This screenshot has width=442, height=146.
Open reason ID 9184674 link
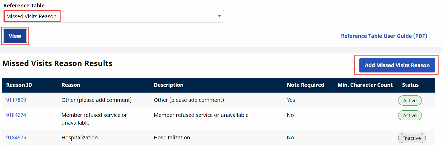[16, 115]
